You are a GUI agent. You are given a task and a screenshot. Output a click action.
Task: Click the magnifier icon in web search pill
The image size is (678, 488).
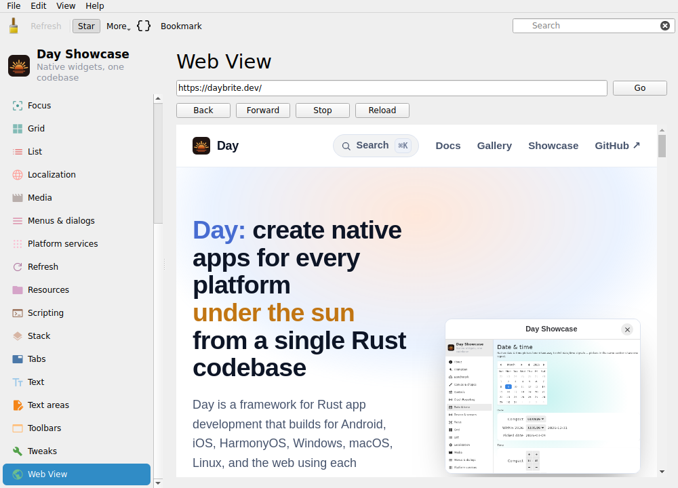tap(346, 146)
